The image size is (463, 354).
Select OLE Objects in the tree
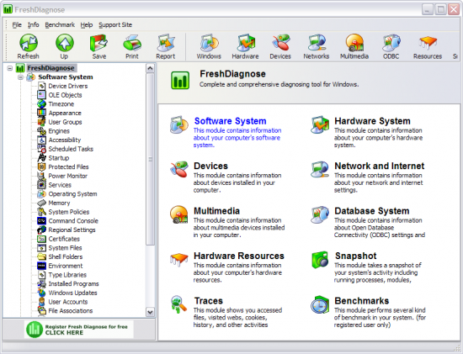tap(65, 95)
